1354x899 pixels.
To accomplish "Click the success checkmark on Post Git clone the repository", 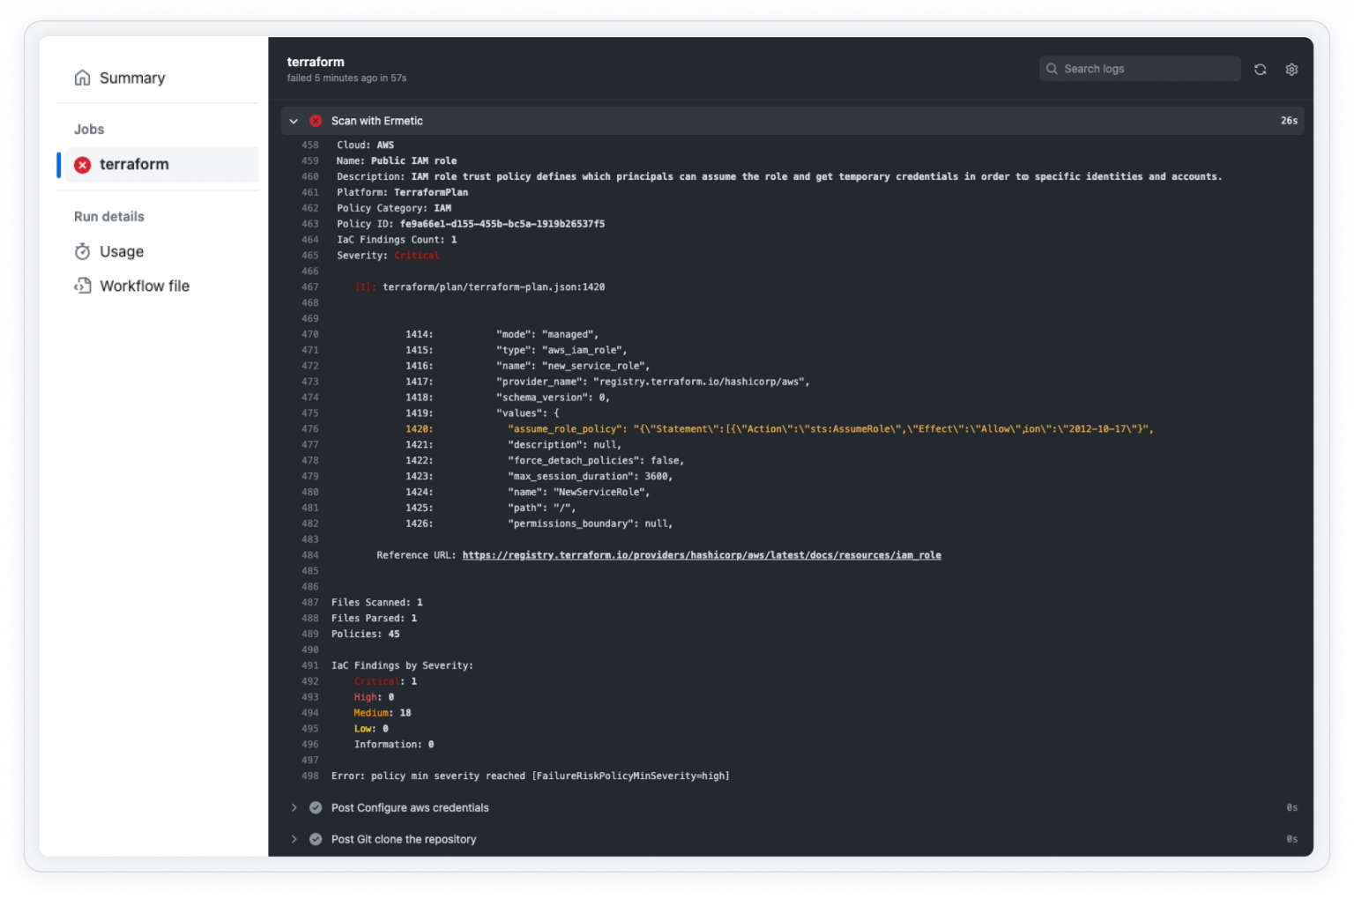I will point(316,838).
